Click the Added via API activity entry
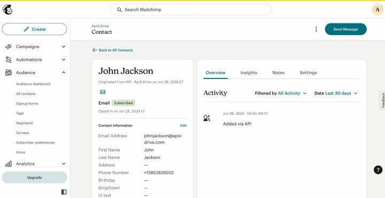Screen dimensions: 385x198 click(x=237, y=124)
